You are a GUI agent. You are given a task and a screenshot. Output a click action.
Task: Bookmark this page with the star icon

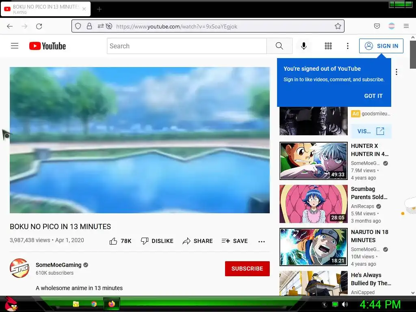[338, 26]
